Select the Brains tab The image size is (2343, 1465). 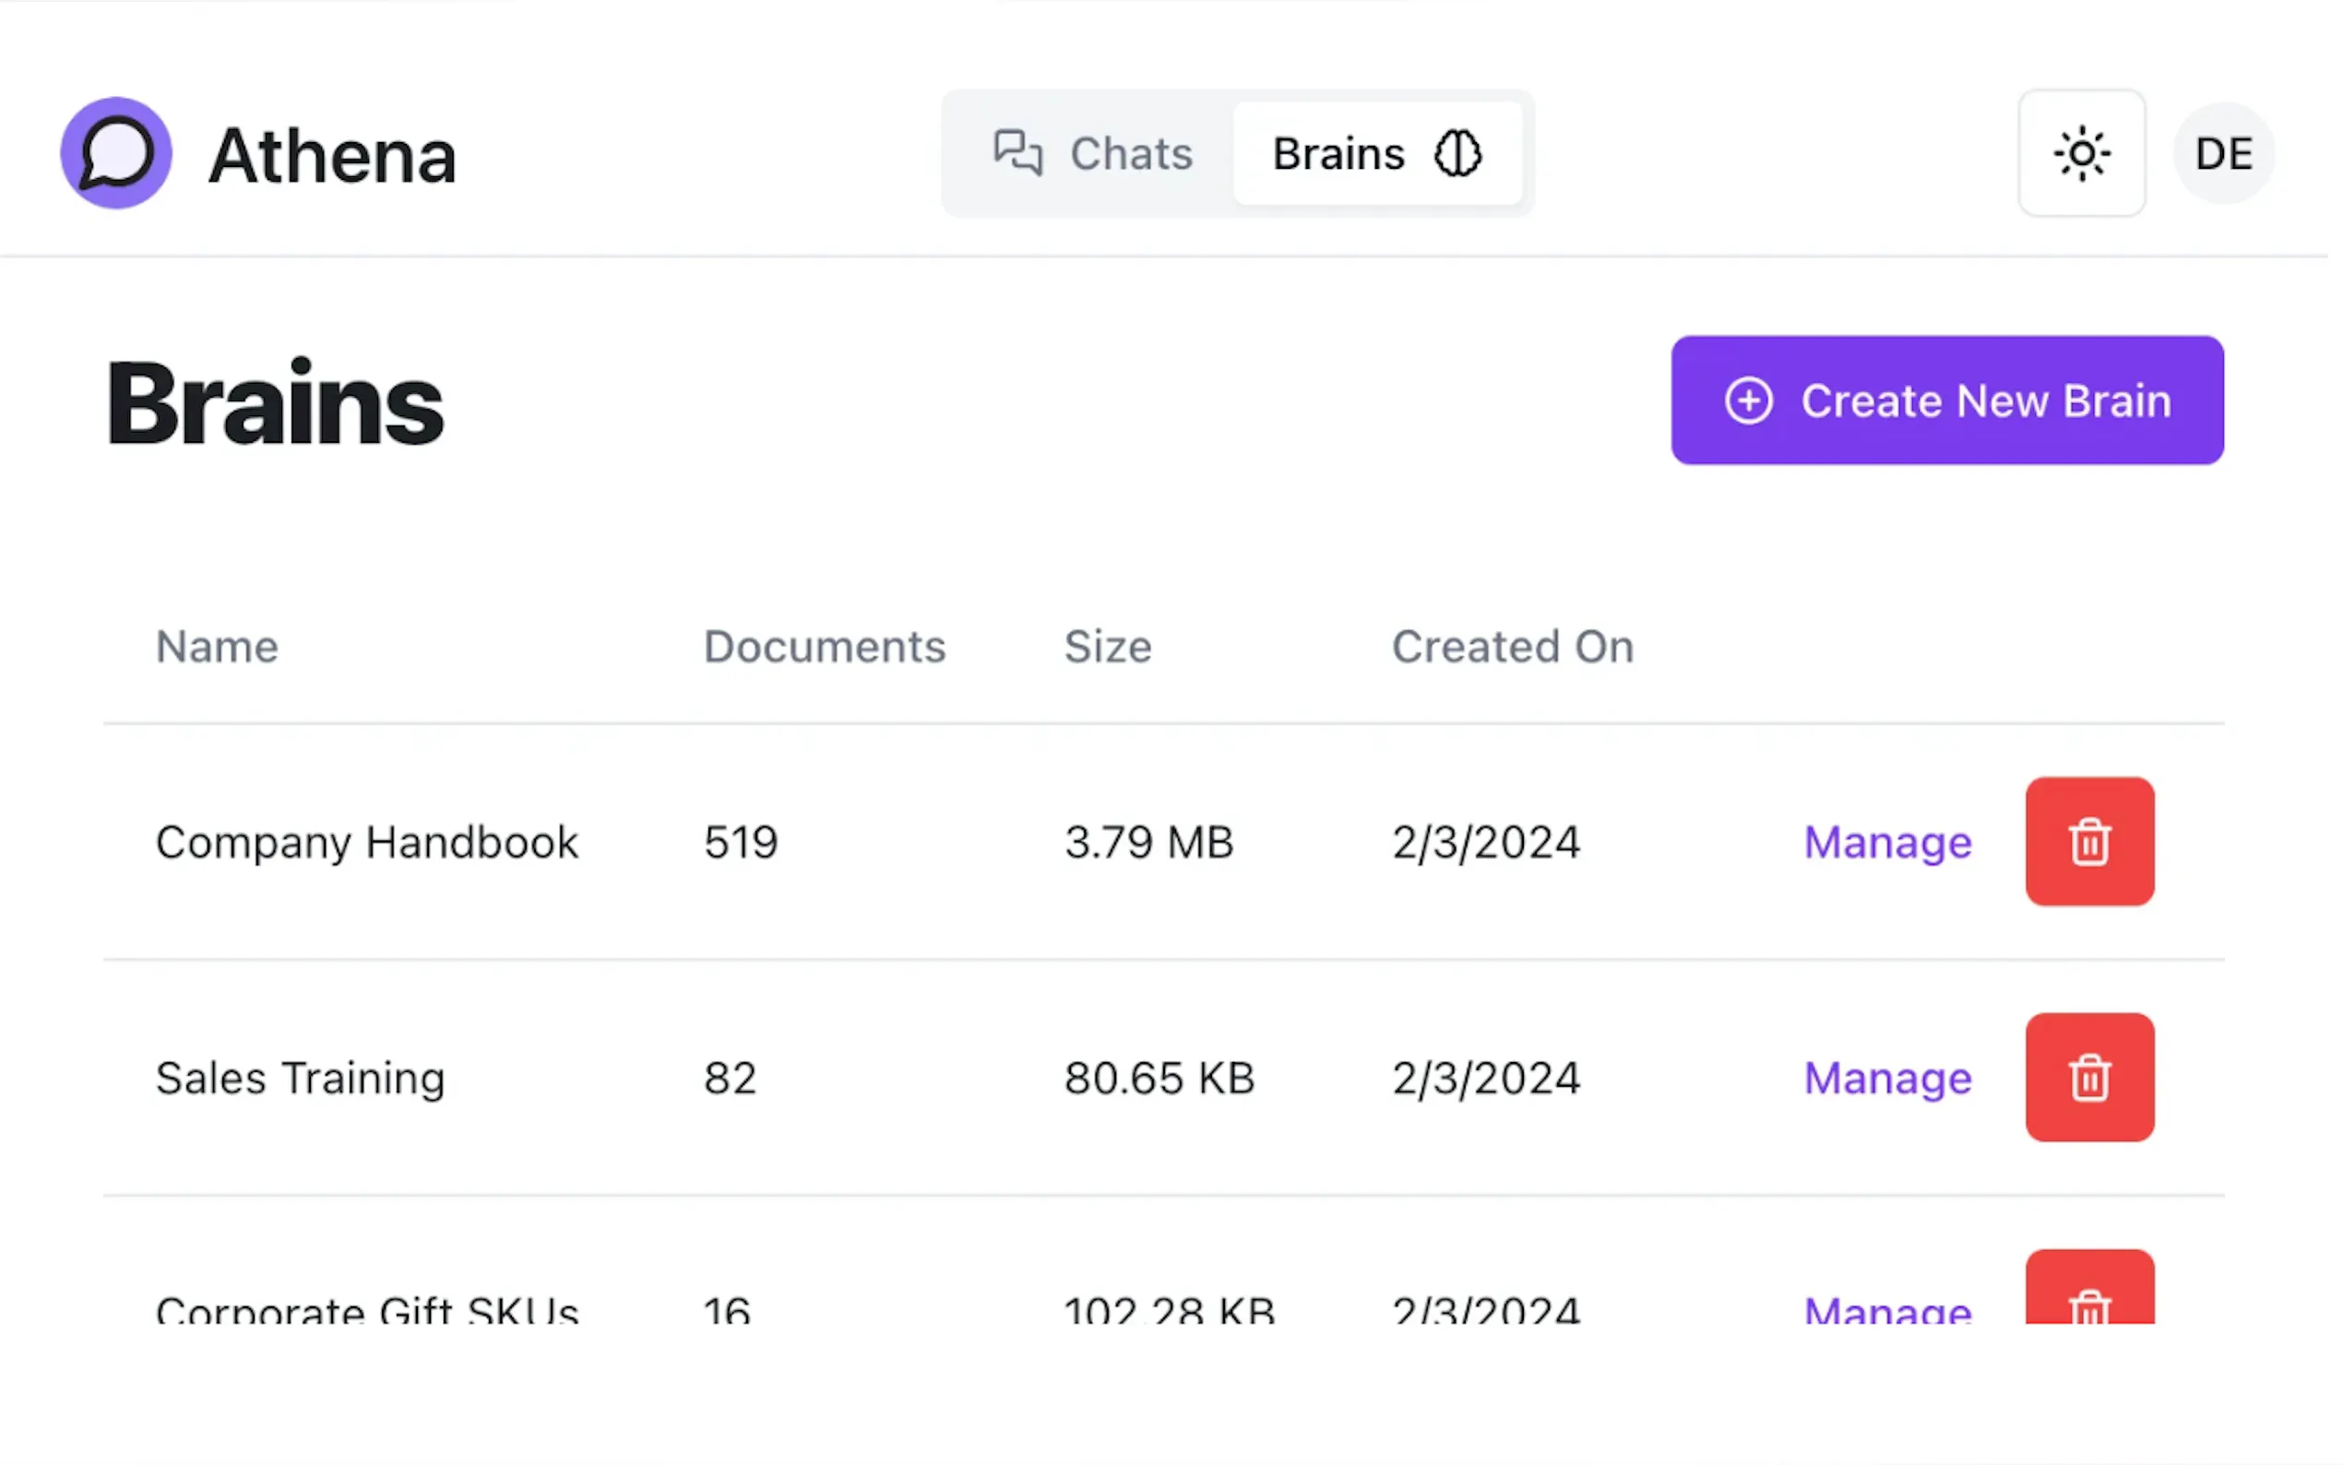click(1375, 153)
